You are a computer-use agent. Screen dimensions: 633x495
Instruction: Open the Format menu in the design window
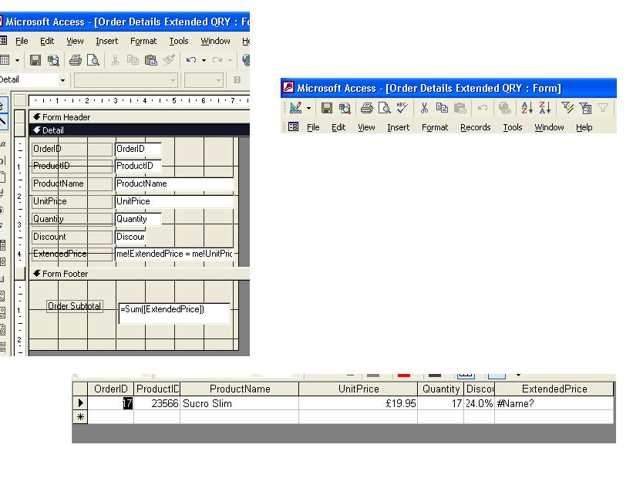pos(143,41)
